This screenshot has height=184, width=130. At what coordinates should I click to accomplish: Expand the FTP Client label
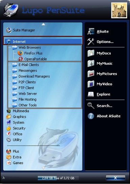[26, 88]
